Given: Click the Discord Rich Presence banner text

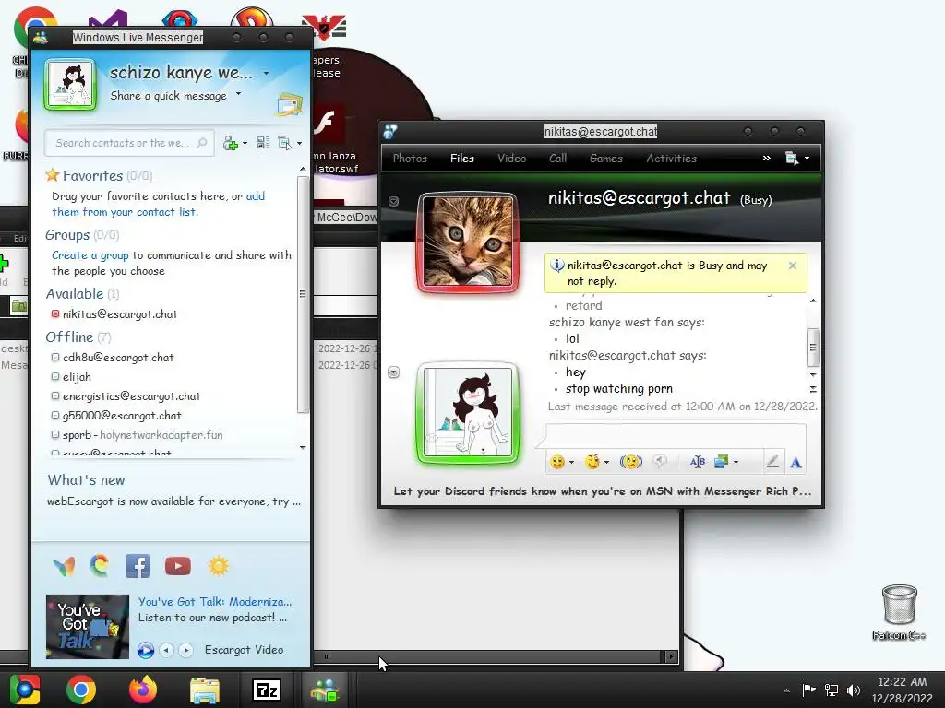Looking at the screenshot, I should (602, 491).
